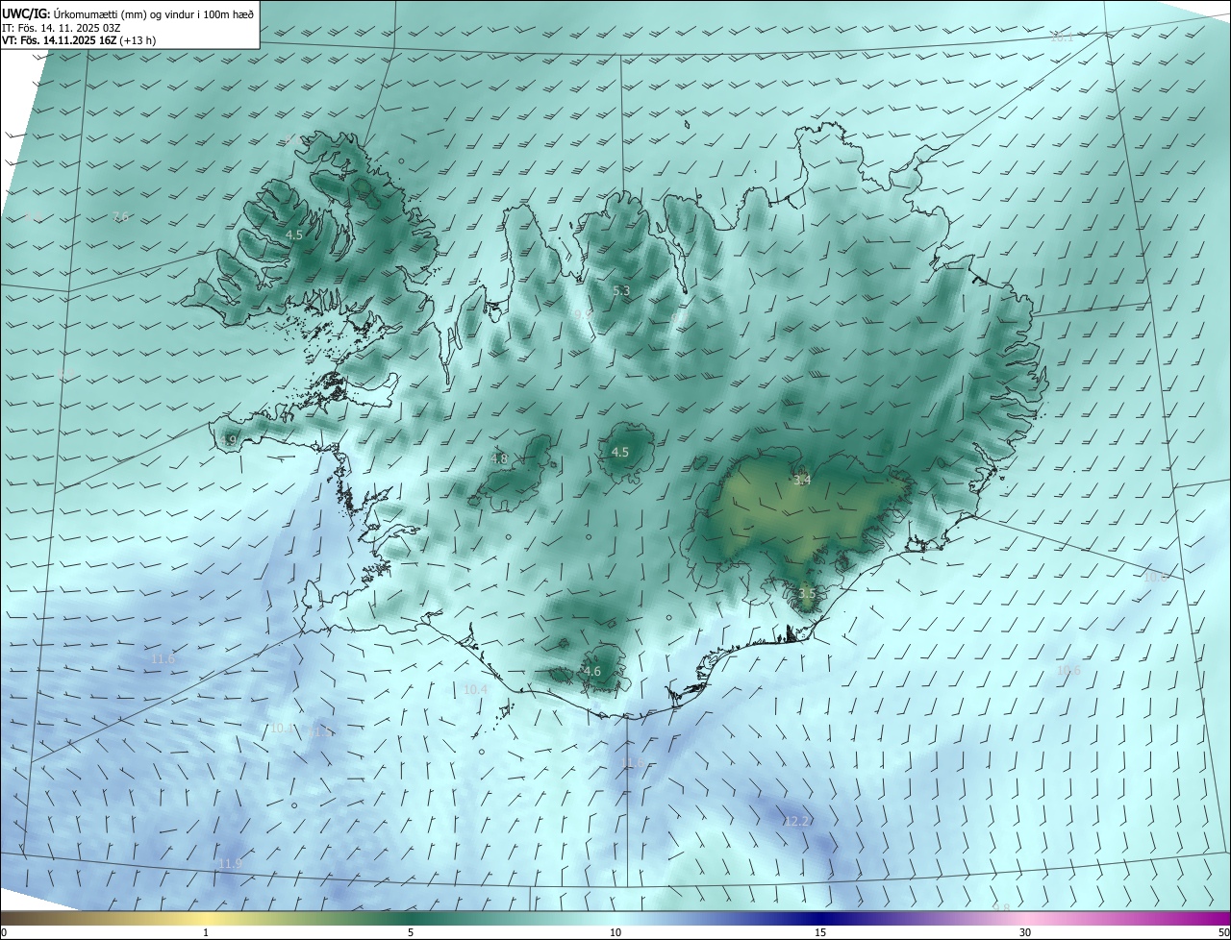Click the 4.9 value on Snæfellsnes peninsula

228,440
